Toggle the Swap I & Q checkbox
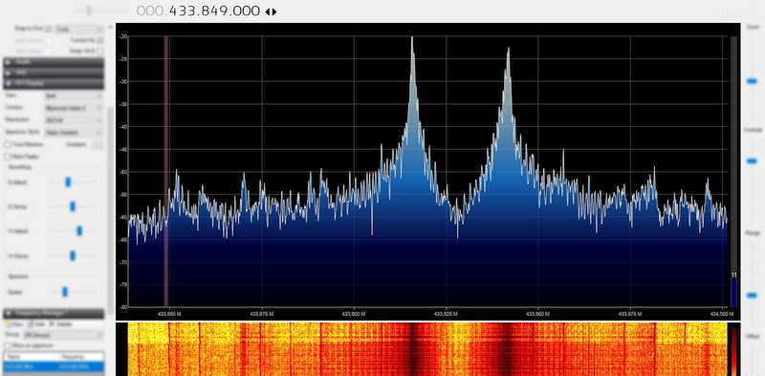The image size is (765, 376). 99,51
